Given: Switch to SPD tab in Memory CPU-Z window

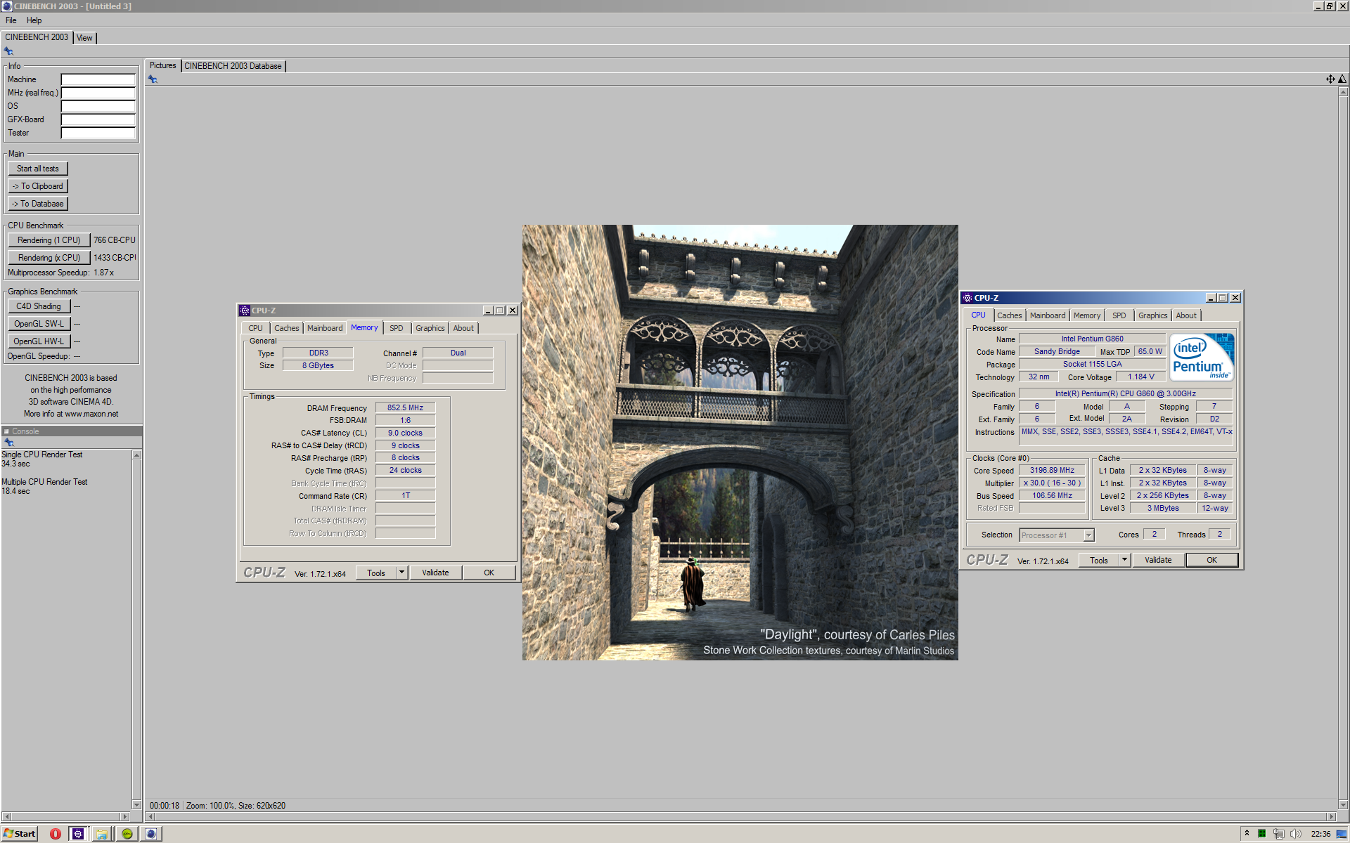Looking at the screenshot, I should [397, 328].
